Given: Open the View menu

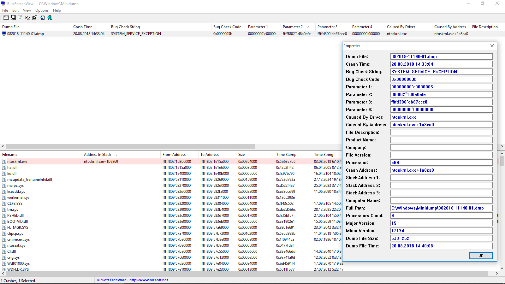Looking at the screenshot, I should coord(27,10).
